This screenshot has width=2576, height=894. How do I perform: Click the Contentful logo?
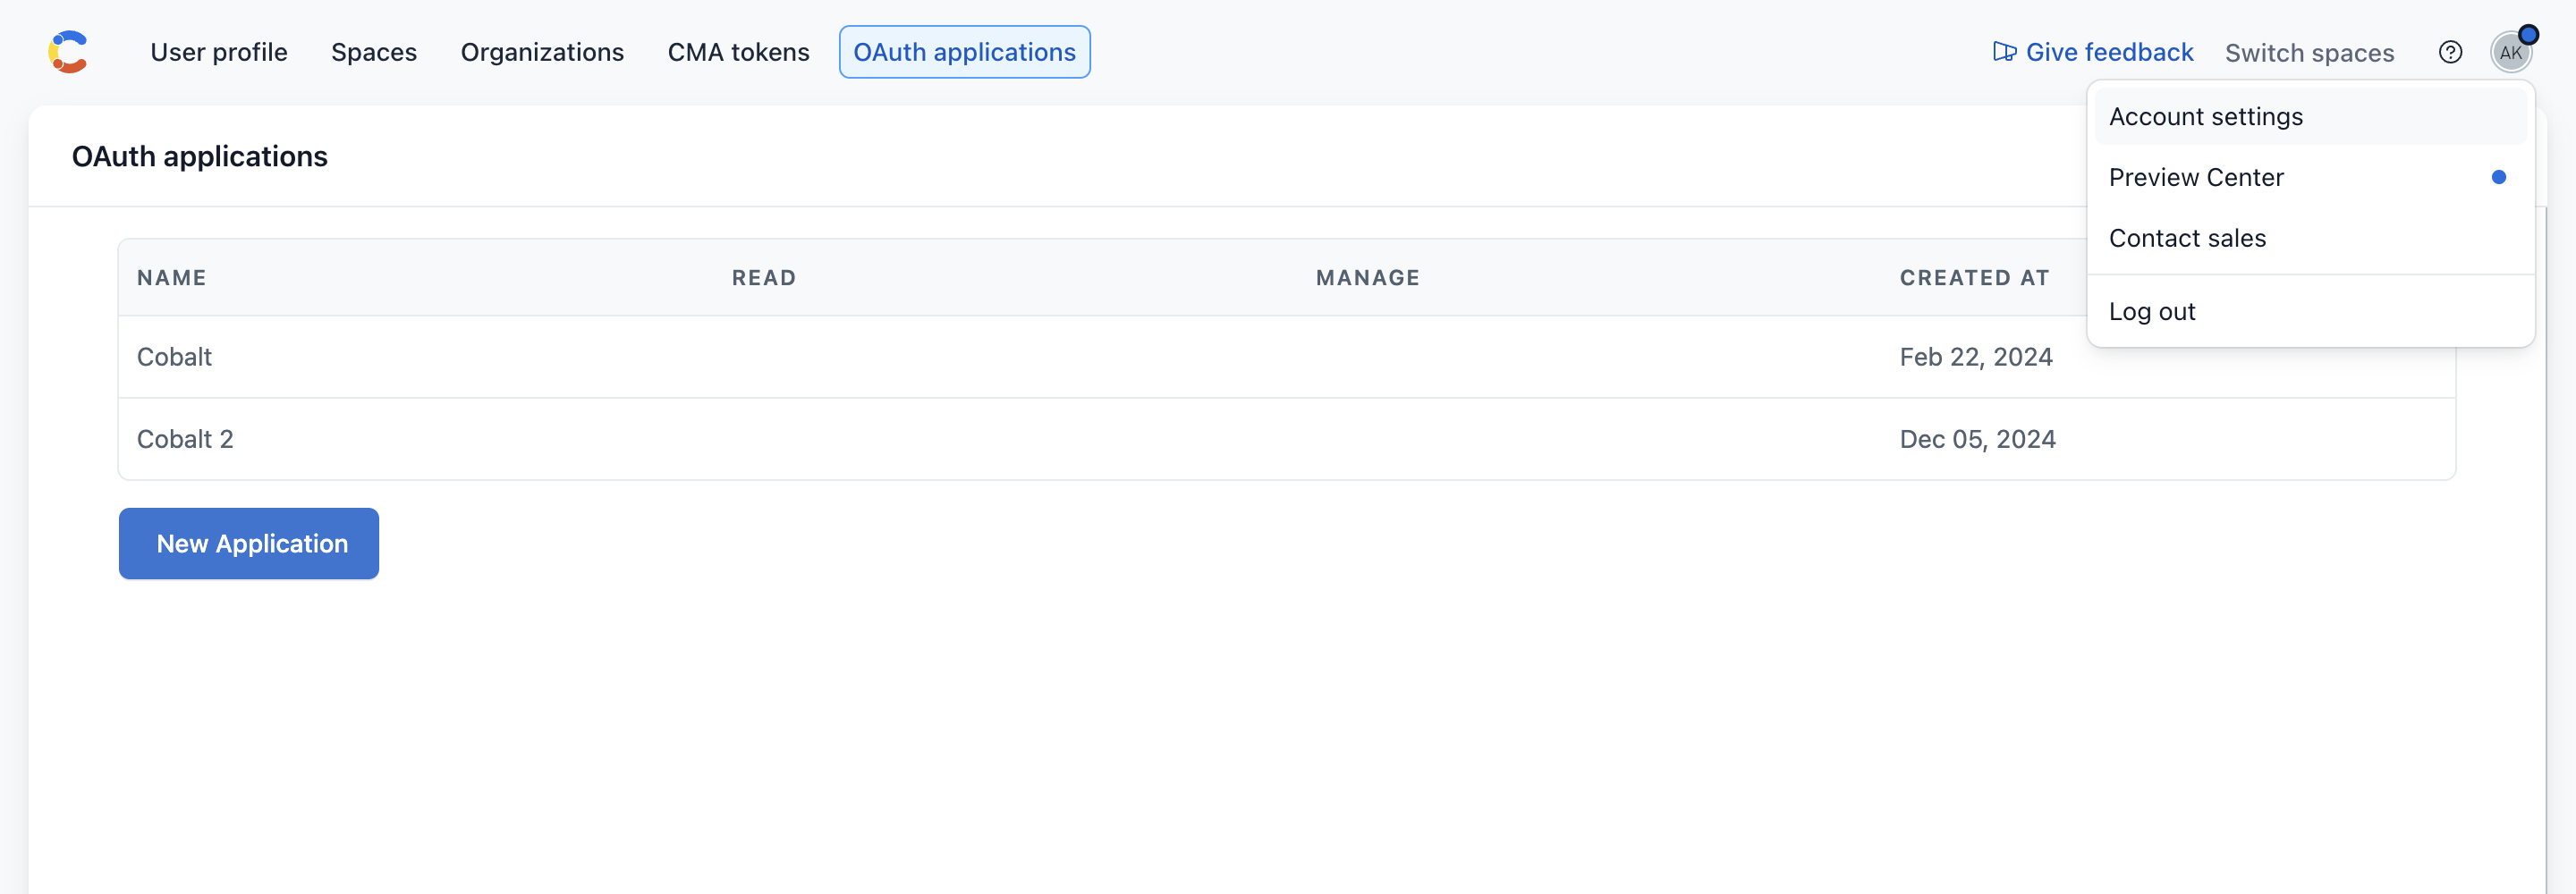click(67, 51)
